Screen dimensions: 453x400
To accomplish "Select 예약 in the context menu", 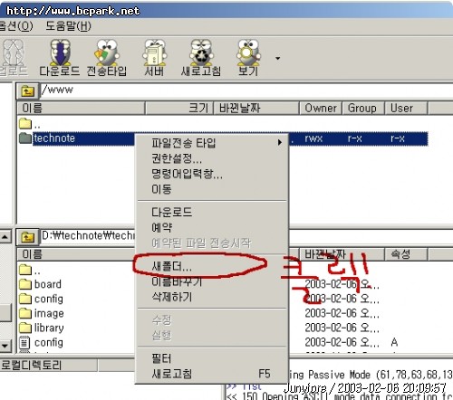I will point(211,227).
